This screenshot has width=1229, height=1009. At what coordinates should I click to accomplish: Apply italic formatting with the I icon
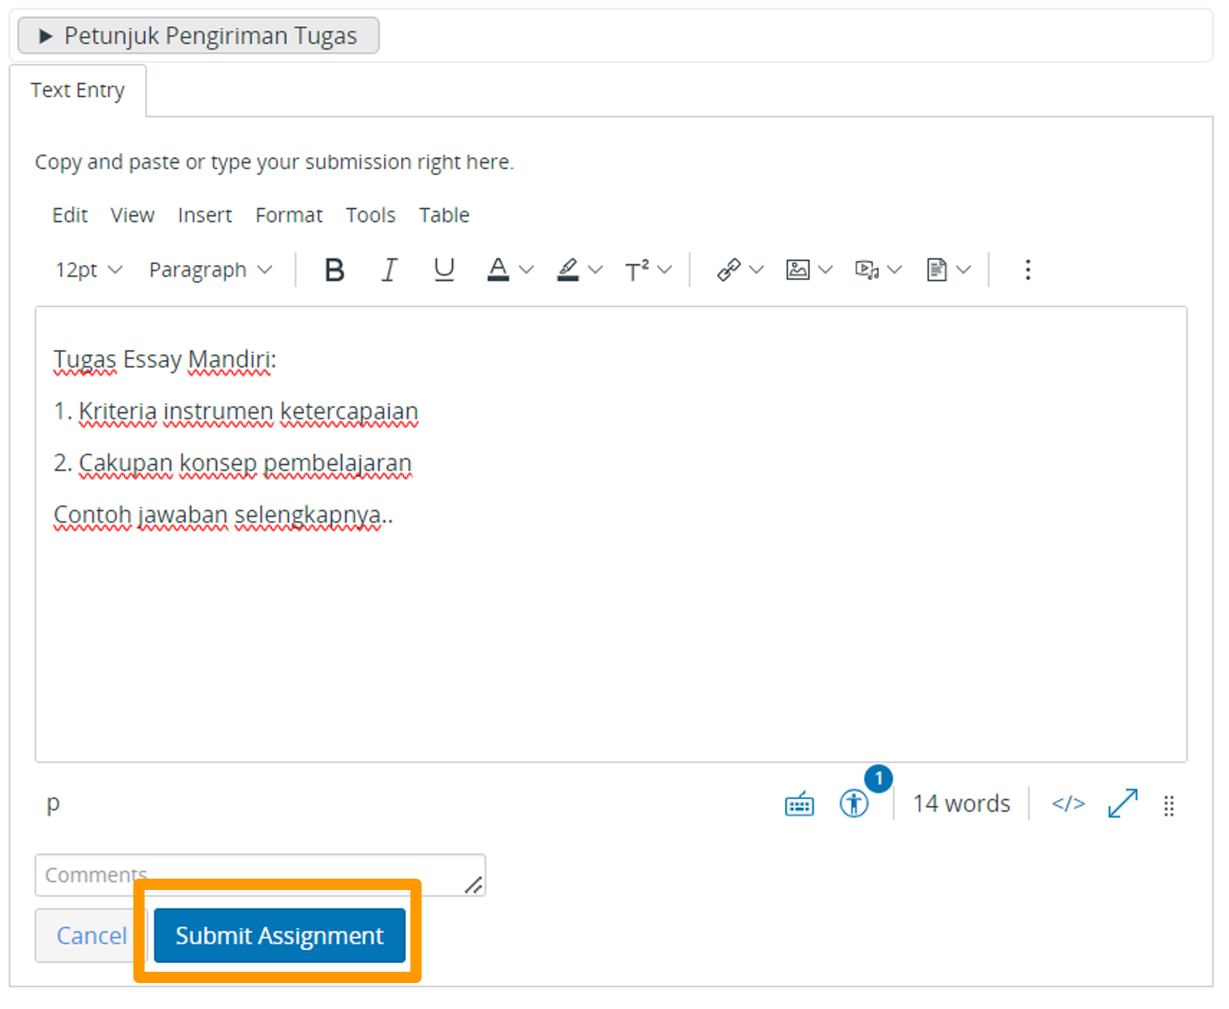(x=389, y=270)
